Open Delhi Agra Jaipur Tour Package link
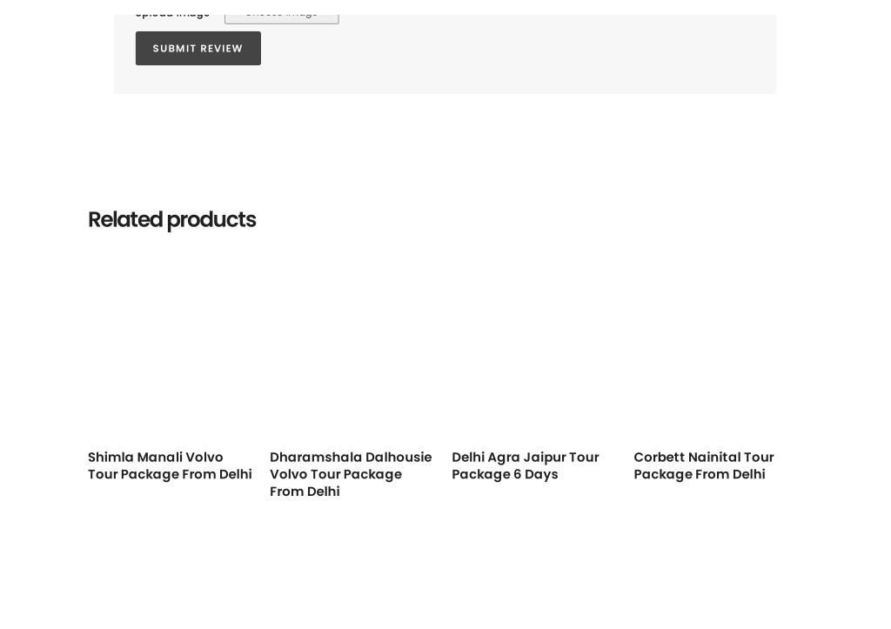 pos(526,465)
